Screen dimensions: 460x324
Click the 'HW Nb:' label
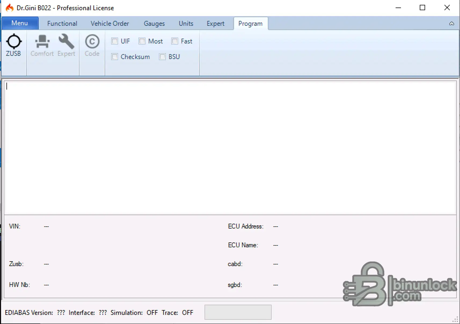pos(20,285)
